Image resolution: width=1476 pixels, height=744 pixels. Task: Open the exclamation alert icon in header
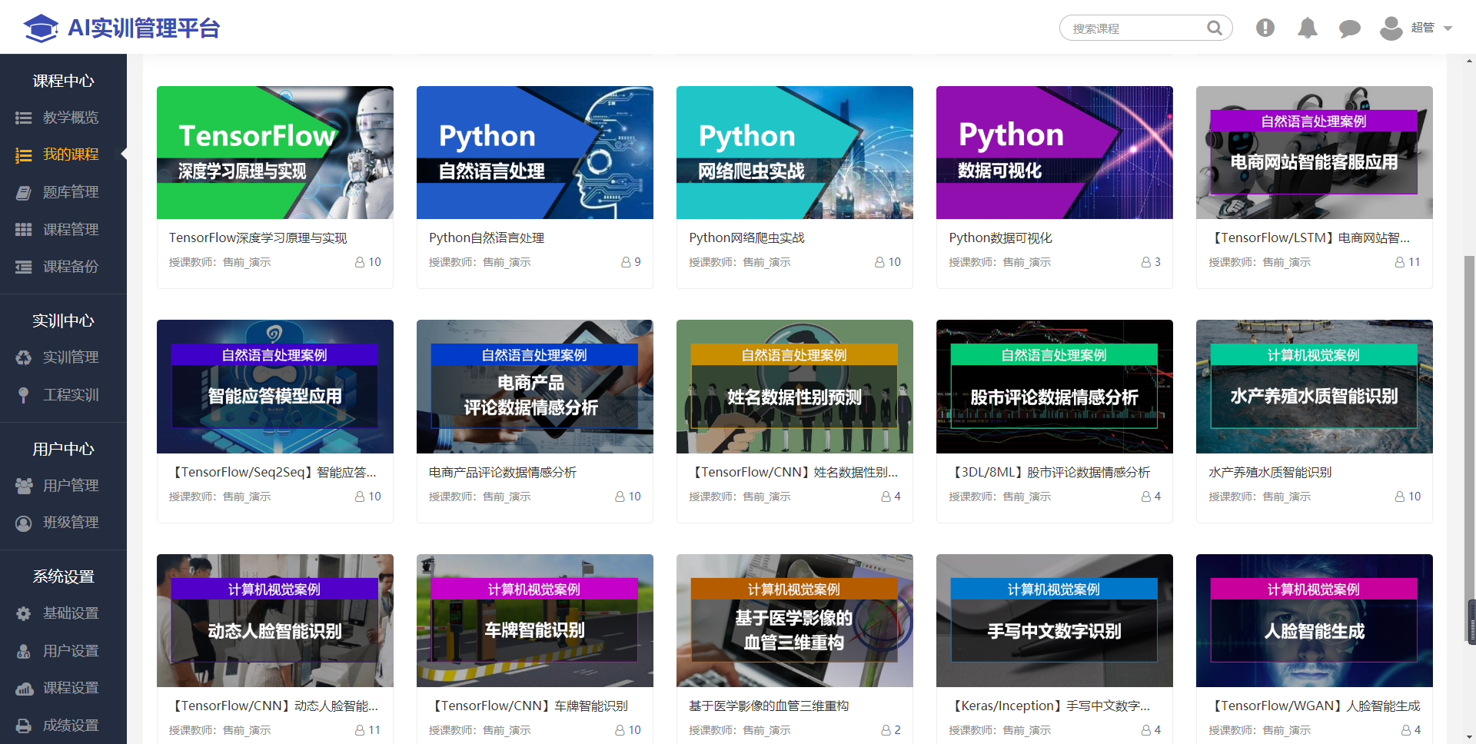(x=1265, y=28)
